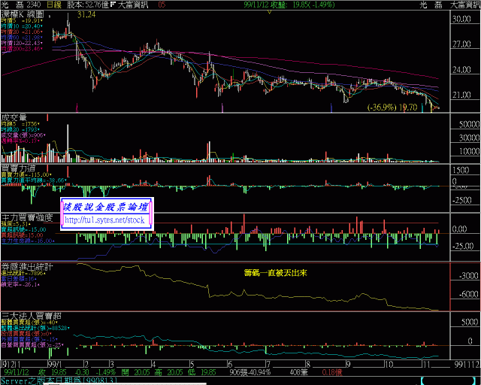The image size is (481, 385).
Task: Open the 均線20 =1793 volume arrow
Action: [38, 129]
